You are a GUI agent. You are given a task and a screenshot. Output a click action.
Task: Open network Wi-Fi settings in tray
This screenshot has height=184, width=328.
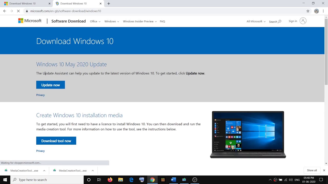pos(285,180)
